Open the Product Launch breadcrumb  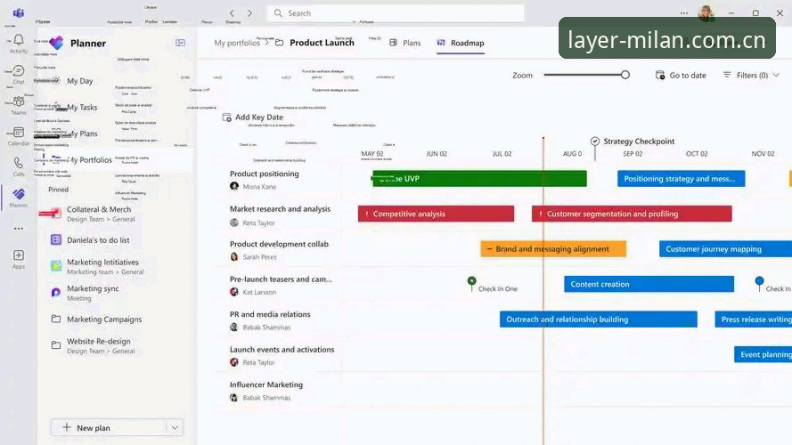coord(322,43)
